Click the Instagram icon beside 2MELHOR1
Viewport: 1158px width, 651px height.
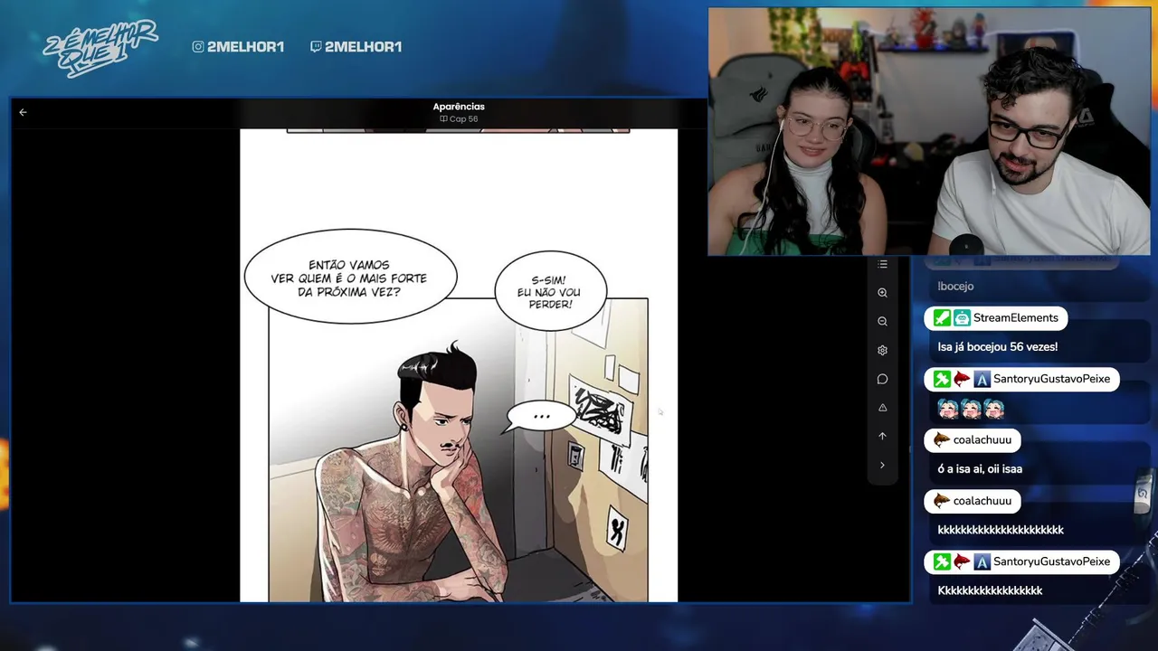tap(198, 46)
